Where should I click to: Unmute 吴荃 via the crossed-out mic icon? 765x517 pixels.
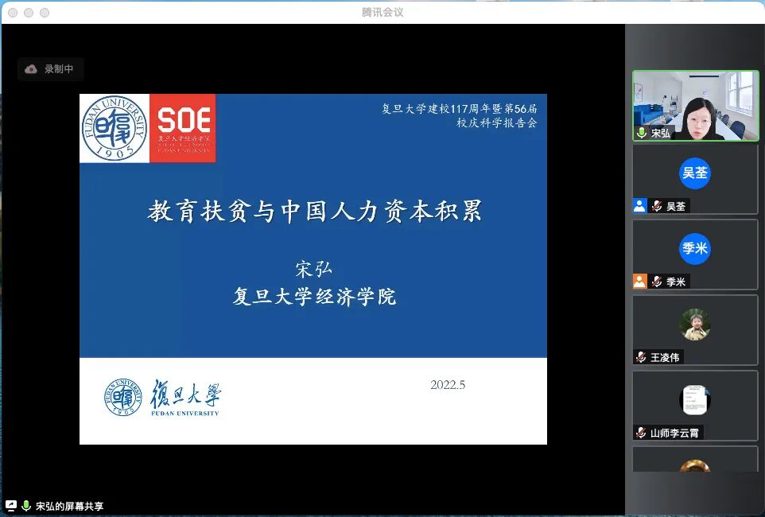tap(656, 206)
